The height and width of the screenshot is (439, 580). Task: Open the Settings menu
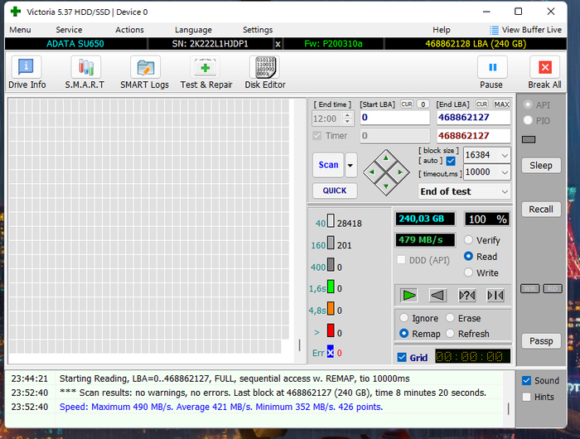click(258, 30)
